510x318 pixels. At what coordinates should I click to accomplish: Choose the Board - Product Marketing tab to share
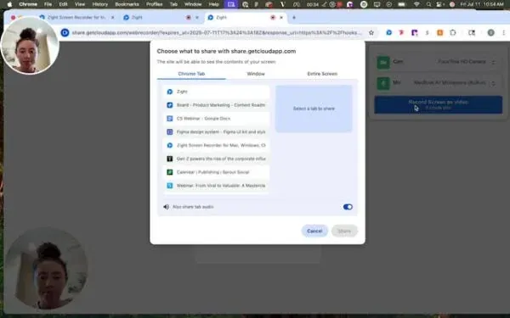click(x=216, y=105)
